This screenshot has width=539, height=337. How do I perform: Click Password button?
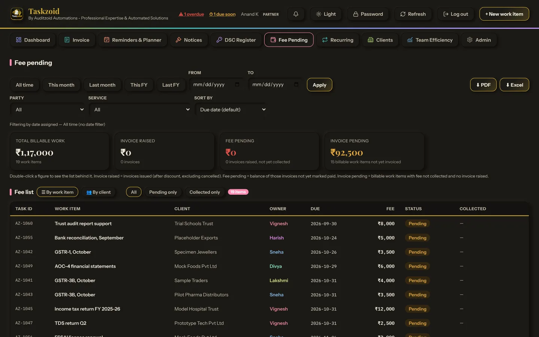click(368, 14)
